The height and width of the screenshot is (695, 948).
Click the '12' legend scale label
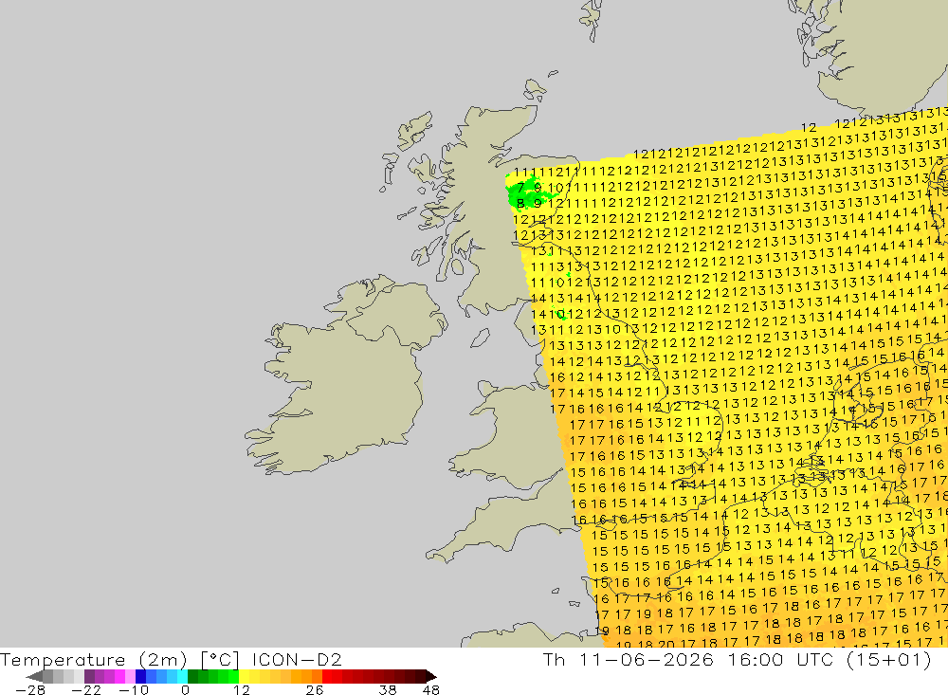click(242, 689)
